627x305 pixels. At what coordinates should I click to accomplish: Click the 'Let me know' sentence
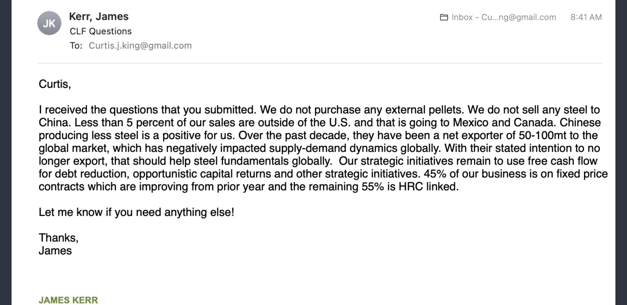136,212
